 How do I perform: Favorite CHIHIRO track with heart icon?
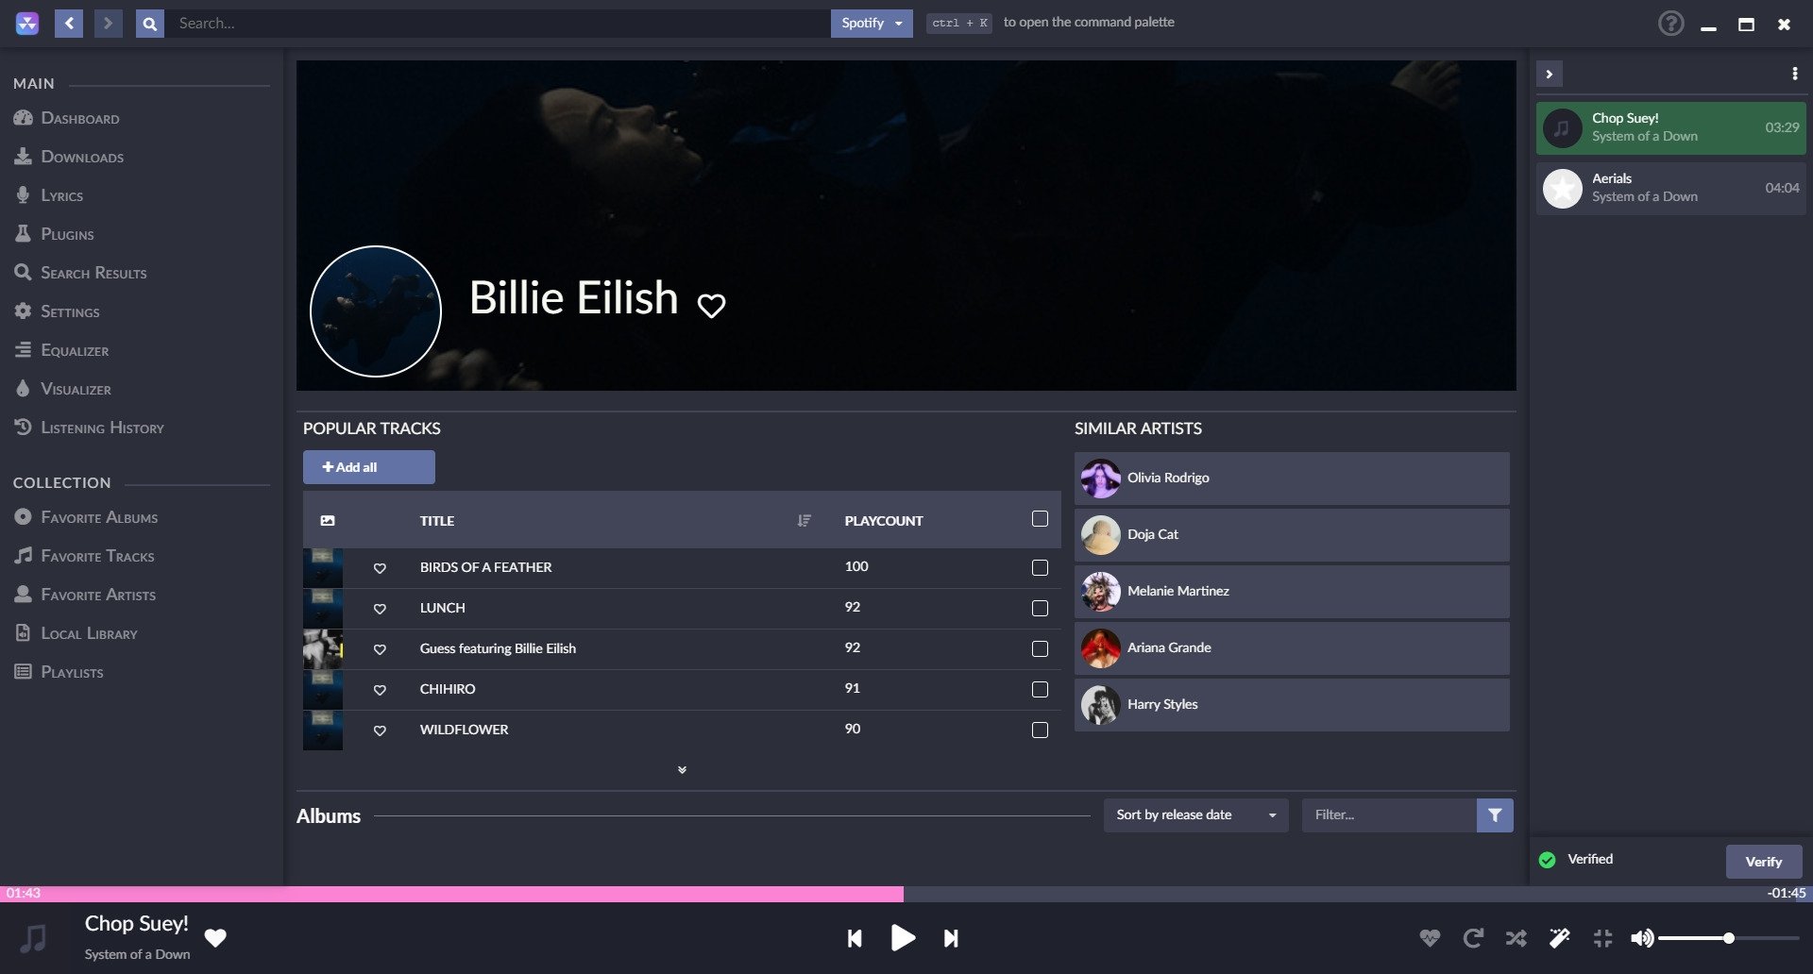(x=380, y=690)
